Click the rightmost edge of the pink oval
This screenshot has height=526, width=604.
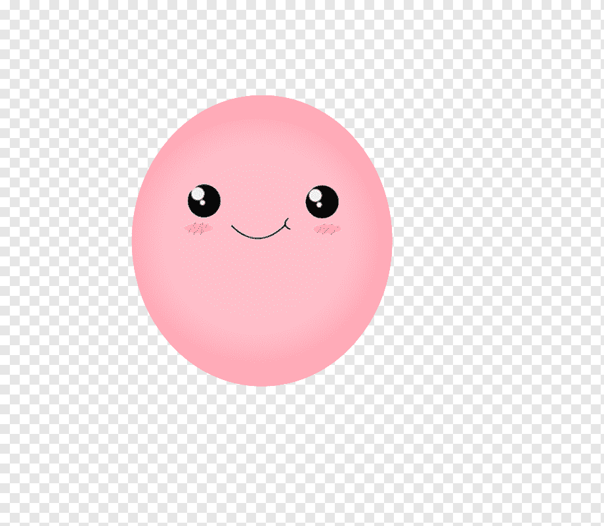point(389,241)
